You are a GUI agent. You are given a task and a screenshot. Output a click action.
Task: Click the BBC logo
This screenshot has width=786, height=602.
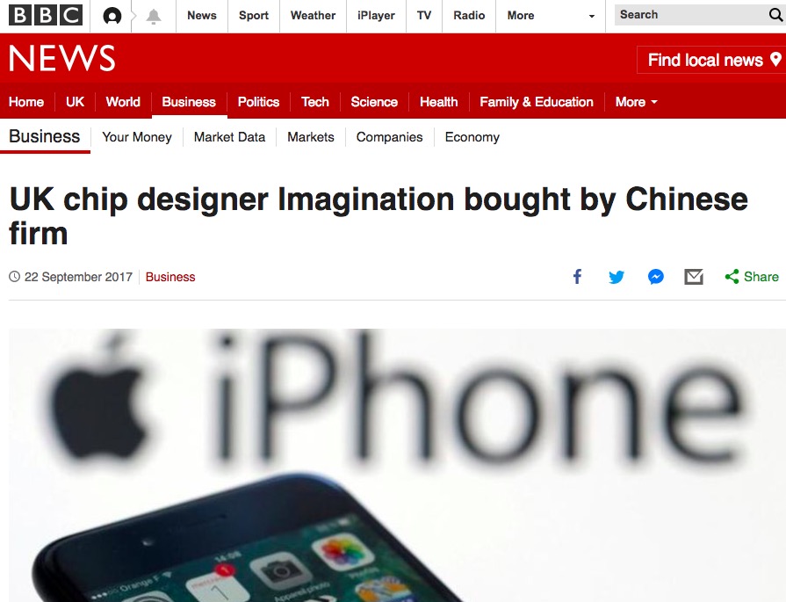46,15
